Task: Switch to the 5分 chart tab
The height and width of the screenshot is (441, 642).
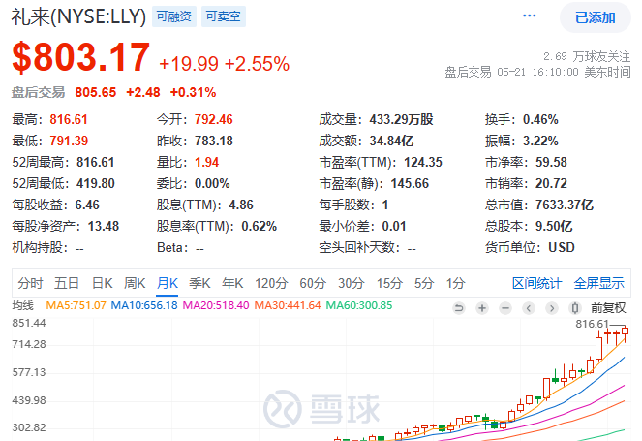Action: click(x=424, y=283)
